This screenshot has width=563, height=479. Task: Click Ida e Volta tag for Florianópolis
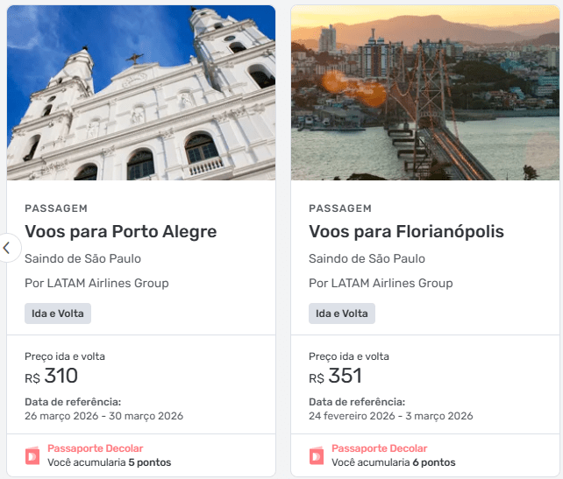coord(342,313)
